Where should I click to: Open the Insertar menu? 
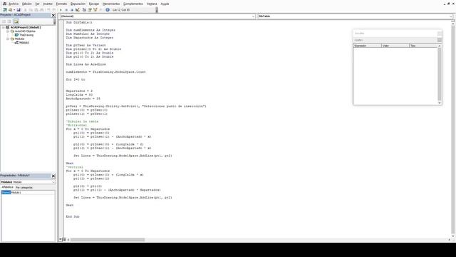click(x=48, y=4)
